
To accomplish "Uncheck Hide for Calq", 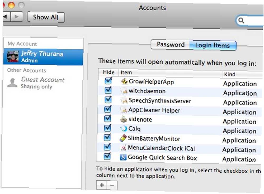I will (x=107, y=128).
